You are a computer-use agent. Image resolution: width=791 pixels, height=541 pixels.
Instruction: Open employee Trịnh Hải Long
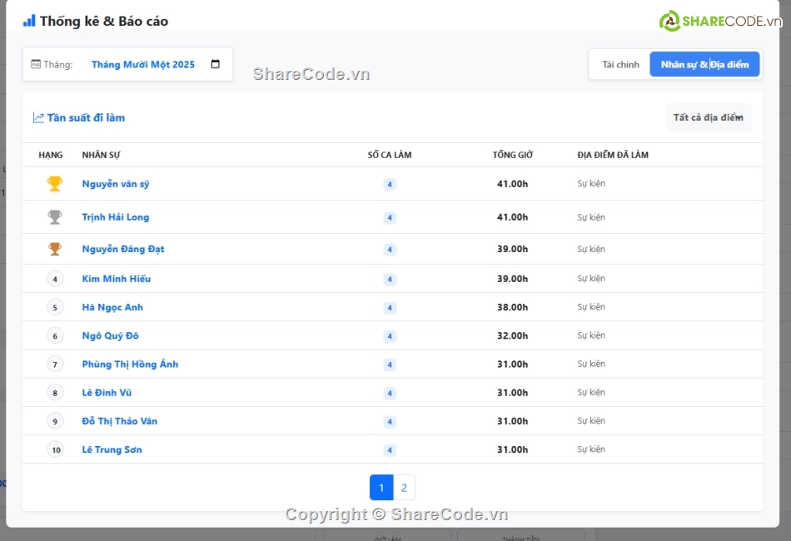tap(116, 217)
